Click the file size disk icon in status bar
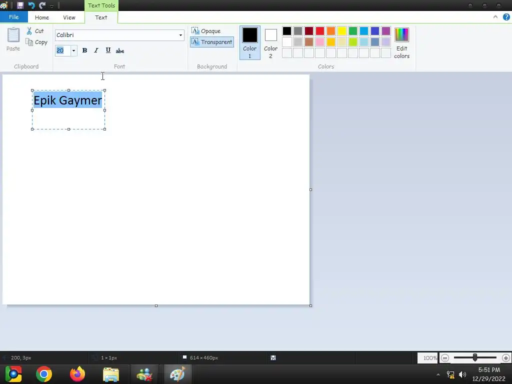512x384 pixels. click(x=273, y=358)
